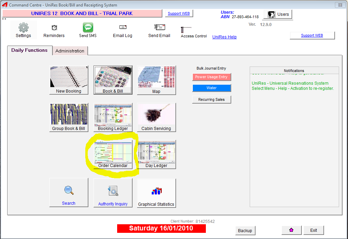Open Graphical Statistics chart tile

[x=156, y=193]
